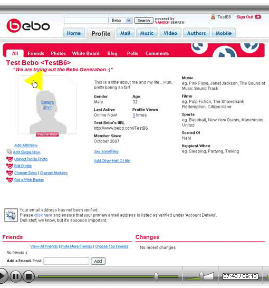Adjust the volume slider handle
The width and height of the screenshot is (269, 288).
[x=201, y=276]
